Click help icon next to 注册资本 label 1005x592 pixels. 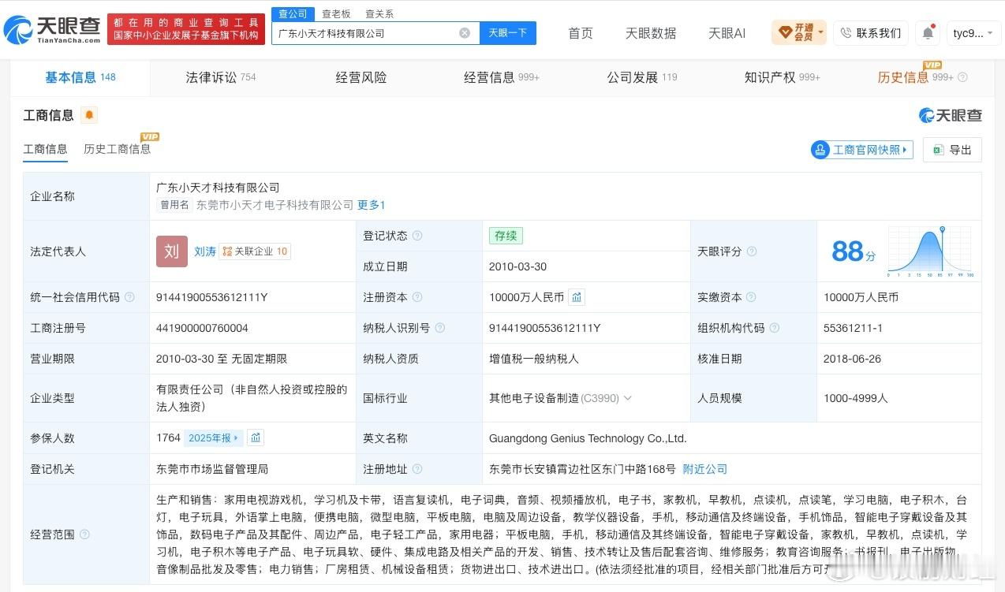pyautogui.click(x=417, y=297)
